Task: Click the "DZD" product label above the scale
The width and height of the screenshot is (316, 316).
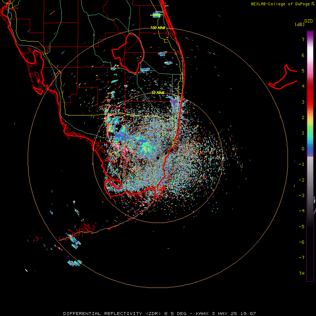Action: tap(309, 21)
